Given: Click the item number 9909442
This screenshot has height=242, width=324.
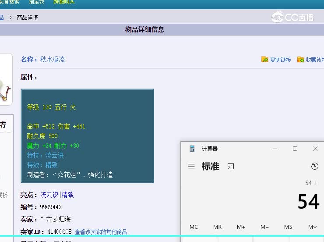Looking at the screenshot, I should (x=51, y=207).
